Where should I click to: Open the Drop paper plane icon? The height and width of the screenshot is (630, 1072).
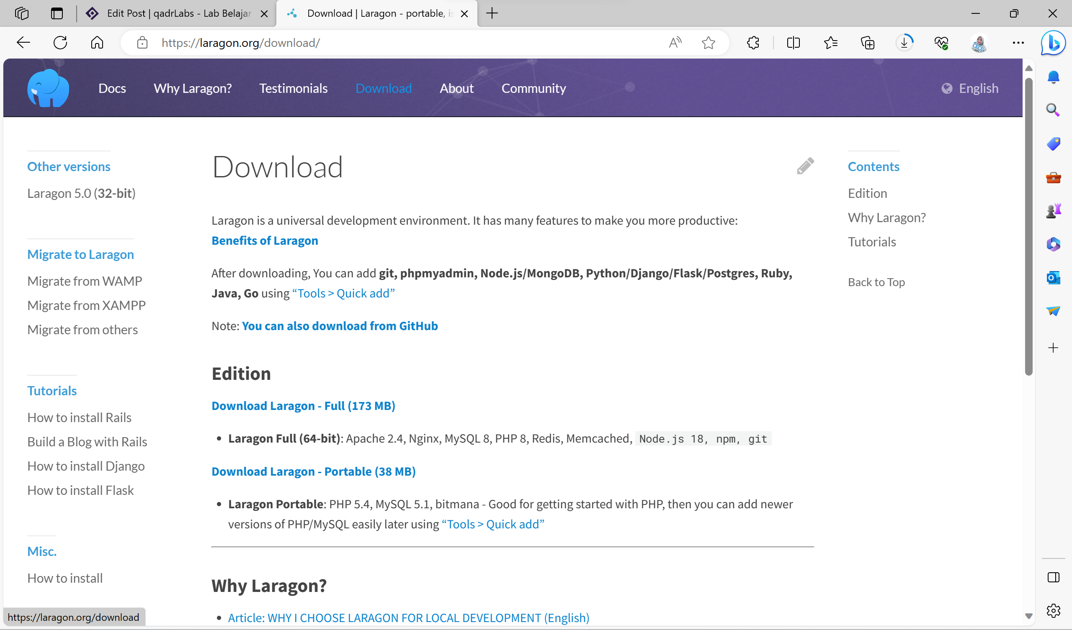[1053, 311]
